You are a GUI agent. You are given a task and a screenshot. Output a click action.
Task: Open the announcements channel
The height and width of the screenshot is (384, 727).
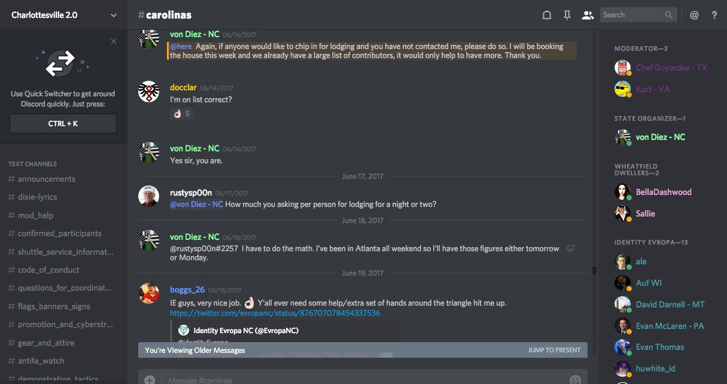(47, 179)
